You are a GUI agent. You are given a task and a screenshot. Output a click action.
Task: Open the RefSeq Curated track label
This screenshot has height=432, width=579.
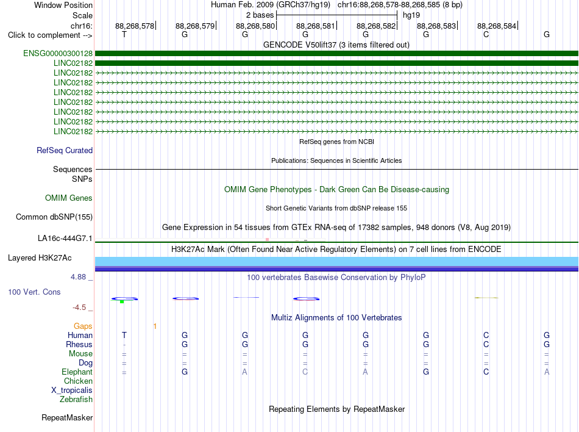(x=65, y=150)
